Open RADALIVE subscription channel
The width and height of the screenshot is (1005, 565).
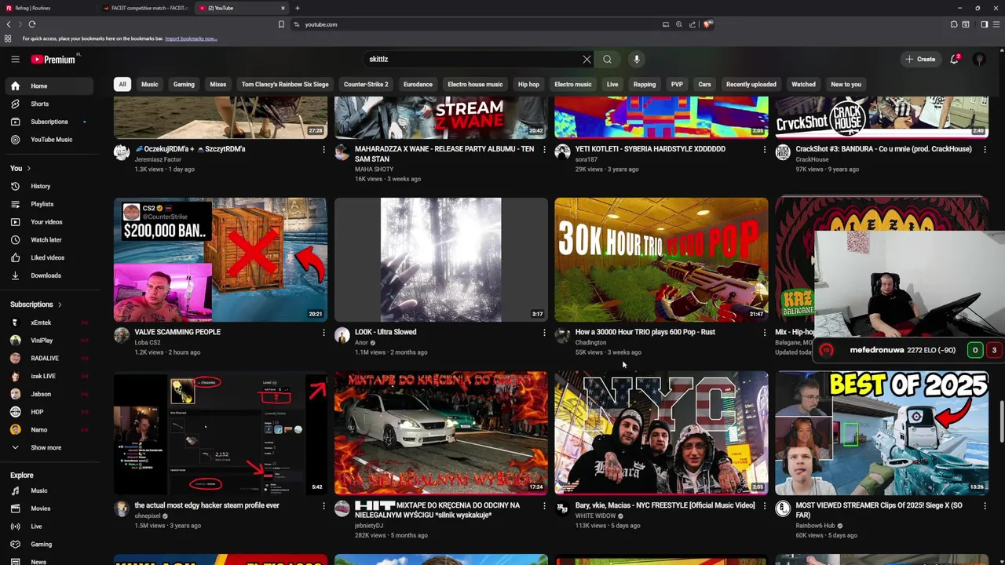point(49,358)
